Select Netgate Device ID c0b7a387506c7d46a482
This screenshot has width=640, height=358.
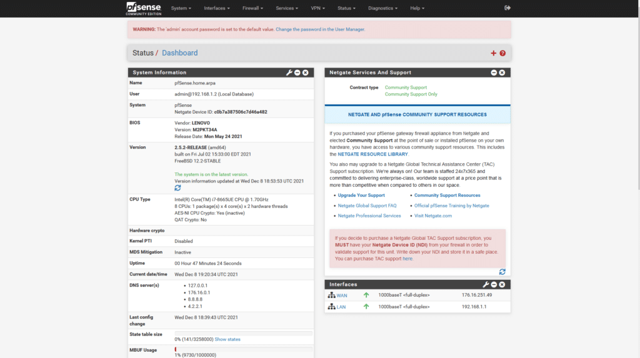[241, 112]
